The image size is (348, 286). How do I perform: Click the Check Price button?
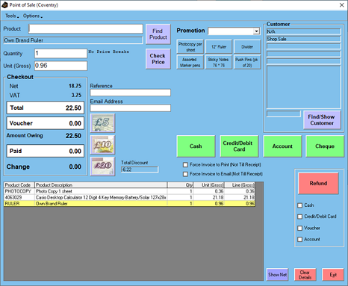158,59
